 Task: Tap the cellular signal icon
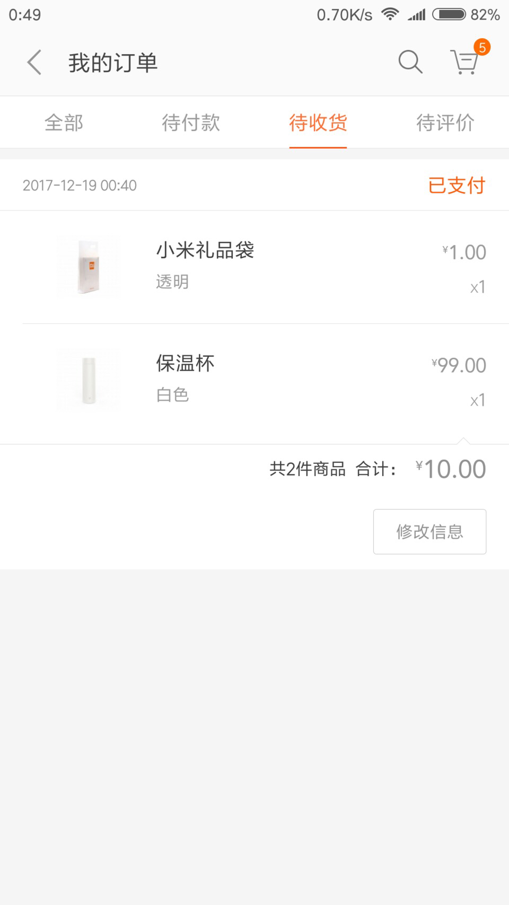pyautogui.click(x=417, y=14)
